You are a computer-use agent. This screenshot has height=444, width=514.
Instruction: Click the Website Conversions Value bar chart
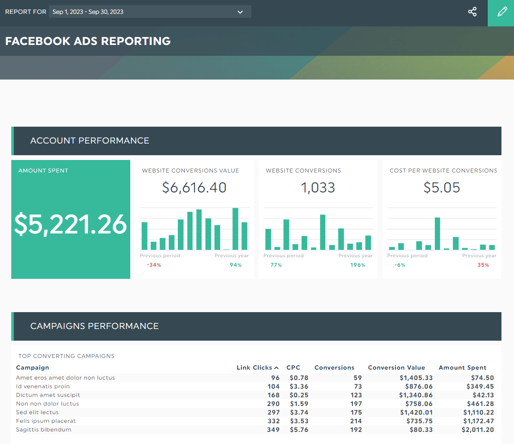point(194,229)
